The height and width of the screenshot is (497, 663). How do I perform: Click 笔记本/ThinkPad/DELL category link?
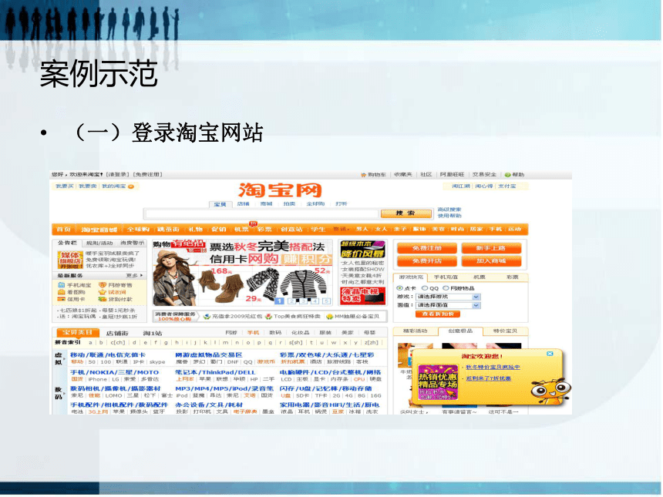click(215, 373)
